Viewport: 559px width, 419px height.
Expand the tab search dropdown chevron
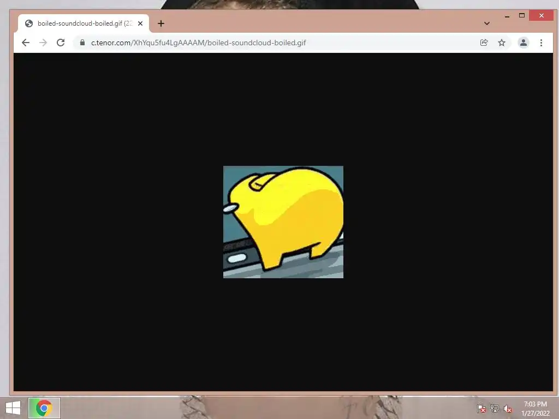486,23
